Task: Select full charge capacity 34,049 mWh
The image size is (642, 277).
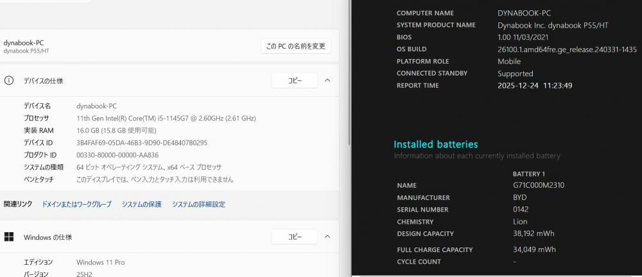Action: point(534,249)
